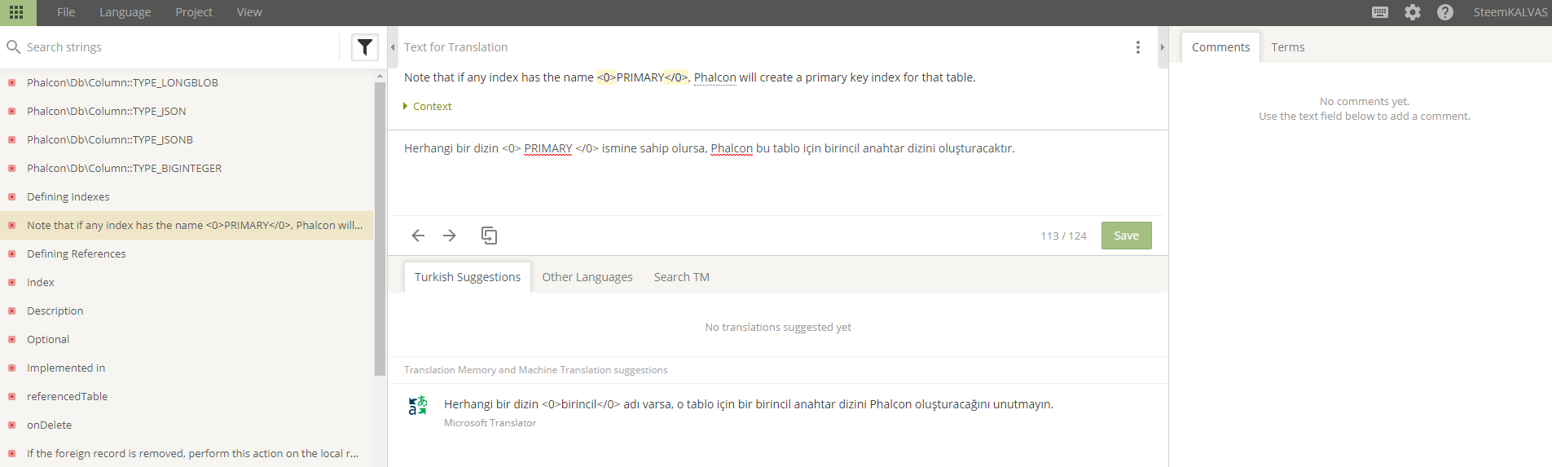The height and width of the screenshot is (467, 1552).
Task: Expand the Context section
Action: [x=428, y=106]
